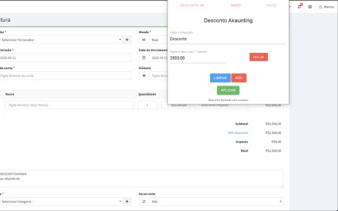Viewport: 338px width, 211px height.
Task: Switch to the rightmost VAZIO tab
Action: [x=271, y=5]
